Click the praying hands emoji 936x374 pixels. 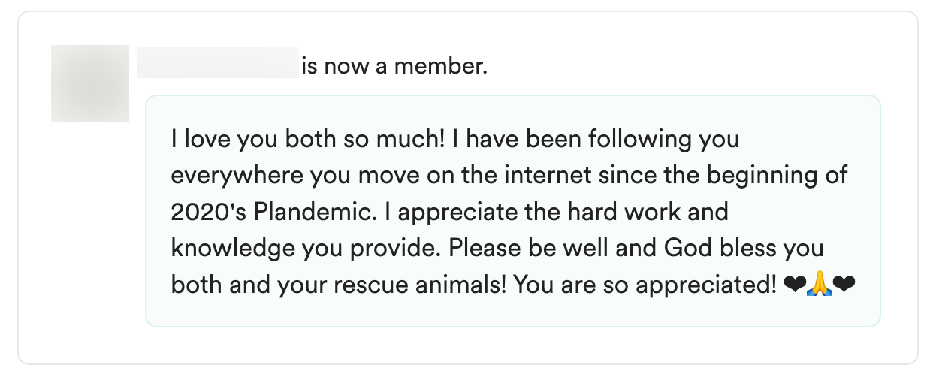pyautogui.click(x=818, y=285)
